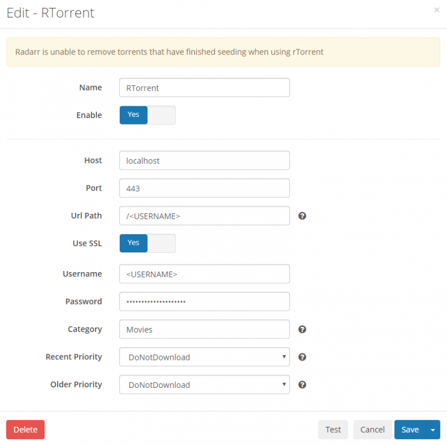Click the Port field containing 443

204,188
